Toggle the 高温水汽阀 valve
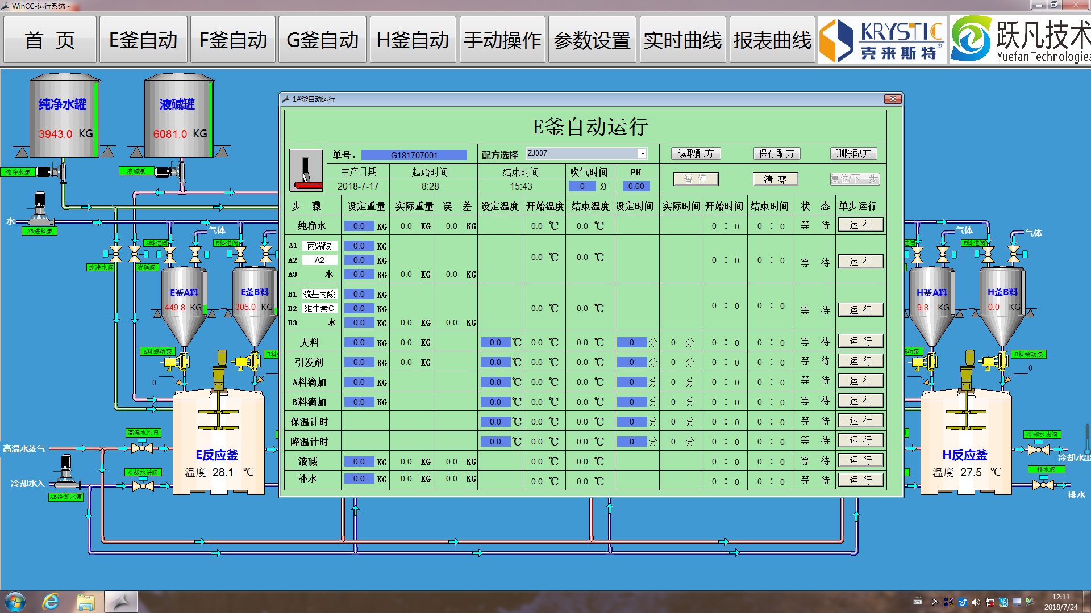This screenshot has height=613, width=1091. pos(142,448)
